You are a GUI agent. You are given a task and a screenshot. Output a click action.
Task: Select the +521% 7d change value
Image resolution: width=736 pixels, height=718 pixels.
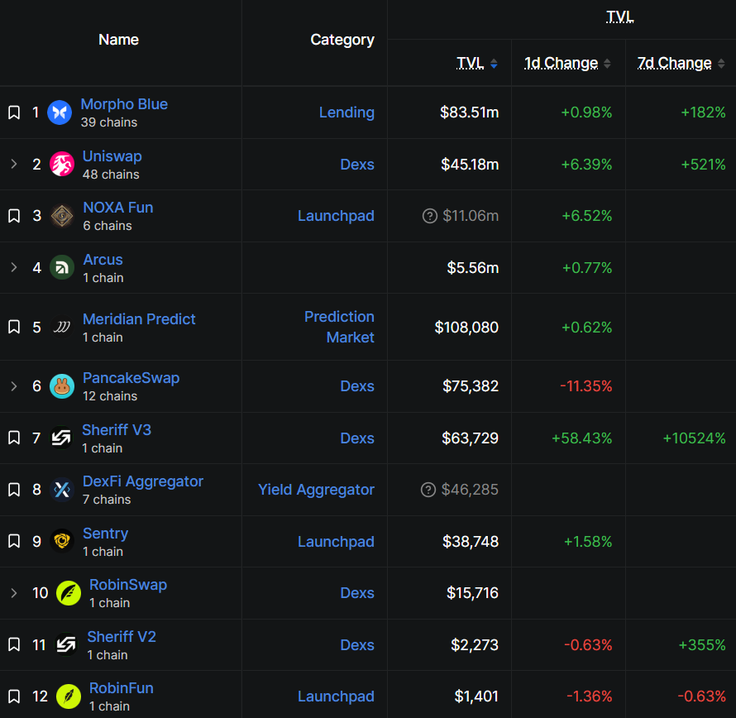(704, 165)
